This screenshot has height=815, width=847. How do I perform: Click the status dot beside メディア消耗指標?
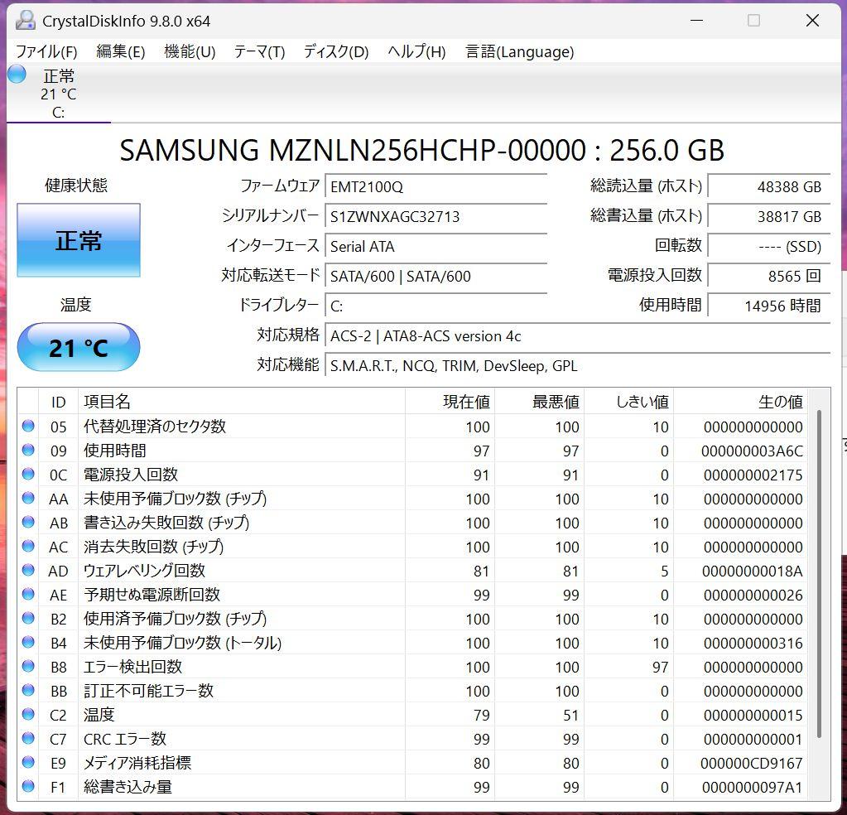28,763
